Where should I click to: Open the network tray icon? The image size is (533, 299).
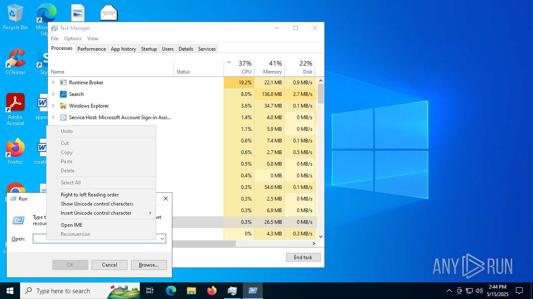pyautogui.click(x=469, y=291)
